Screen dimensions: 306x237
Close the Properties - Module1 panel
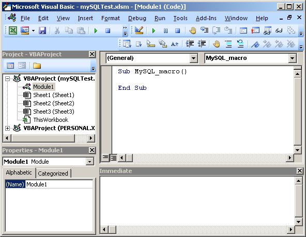[x=92, y=150]
